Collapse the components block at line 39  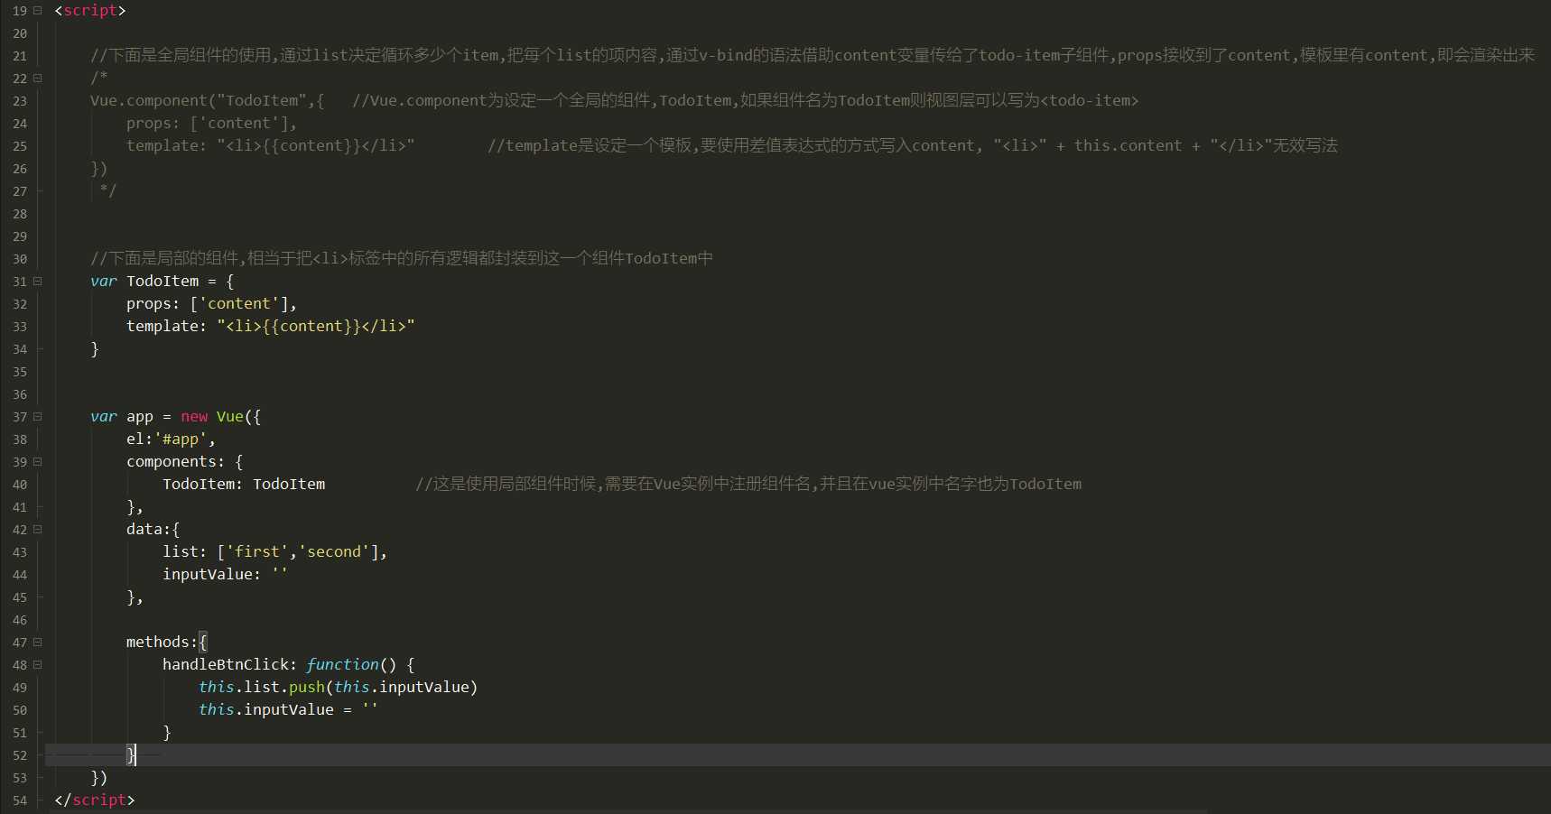38,462
